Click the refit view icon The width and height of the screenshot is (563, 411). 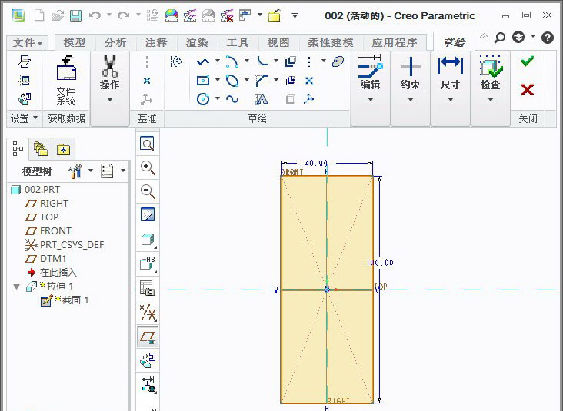point(148,144)
